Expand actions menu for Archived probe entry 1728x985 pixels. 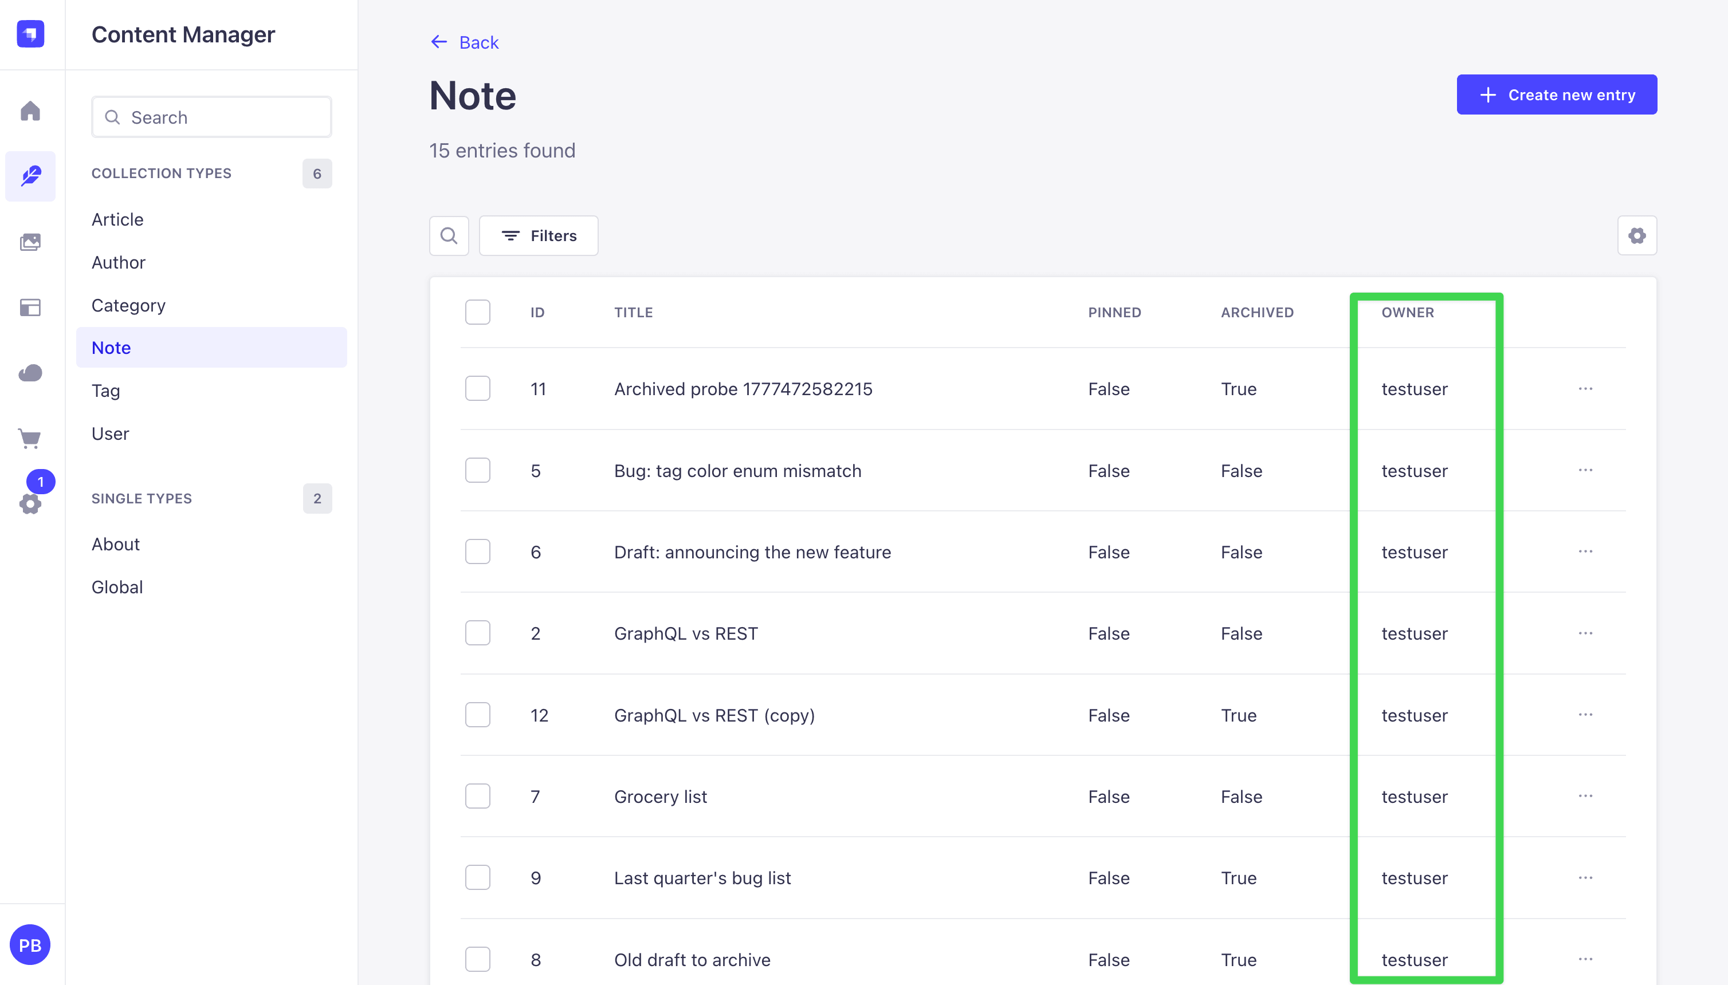tap(1585, 389)
